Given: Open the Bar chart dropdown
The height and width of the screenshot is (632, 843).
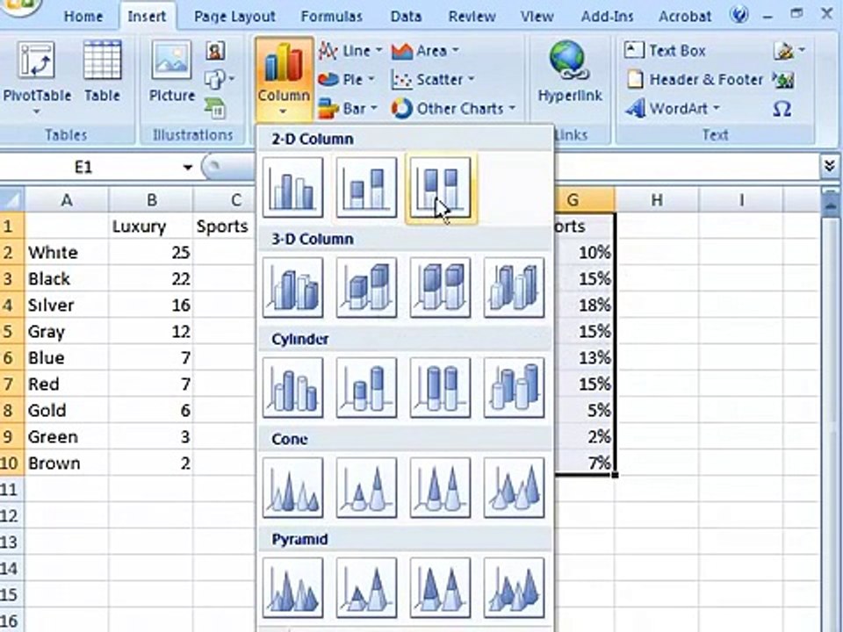Looking at the screenshot, I should click(x=348, y=109).
